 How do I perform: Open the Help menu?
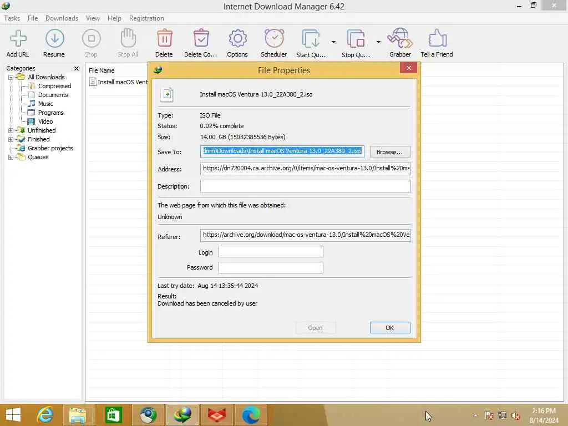(114, 18)
